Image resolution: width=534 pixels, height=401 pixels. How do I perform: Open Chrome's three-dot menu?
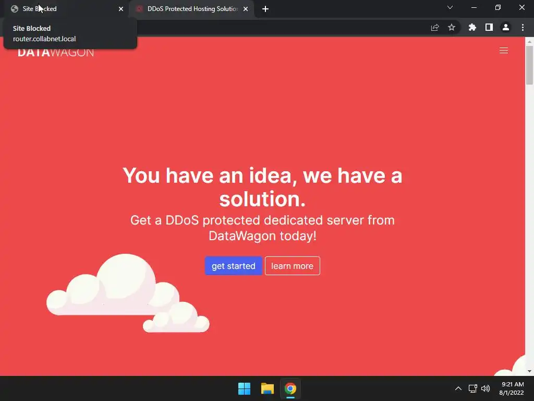click(523, 27)
